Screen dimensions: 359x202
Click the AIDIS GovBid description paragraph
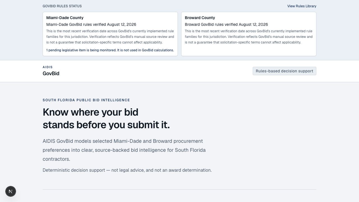[x=124, y=150]
